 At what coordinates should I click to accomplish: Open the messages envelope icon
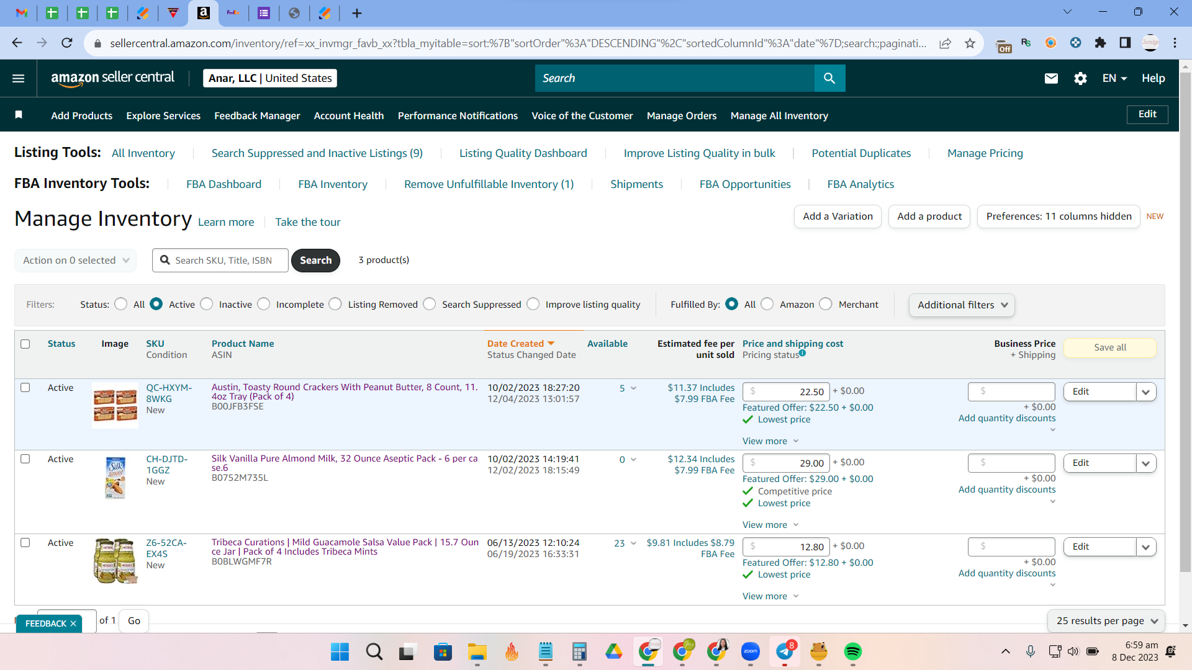1051,78
